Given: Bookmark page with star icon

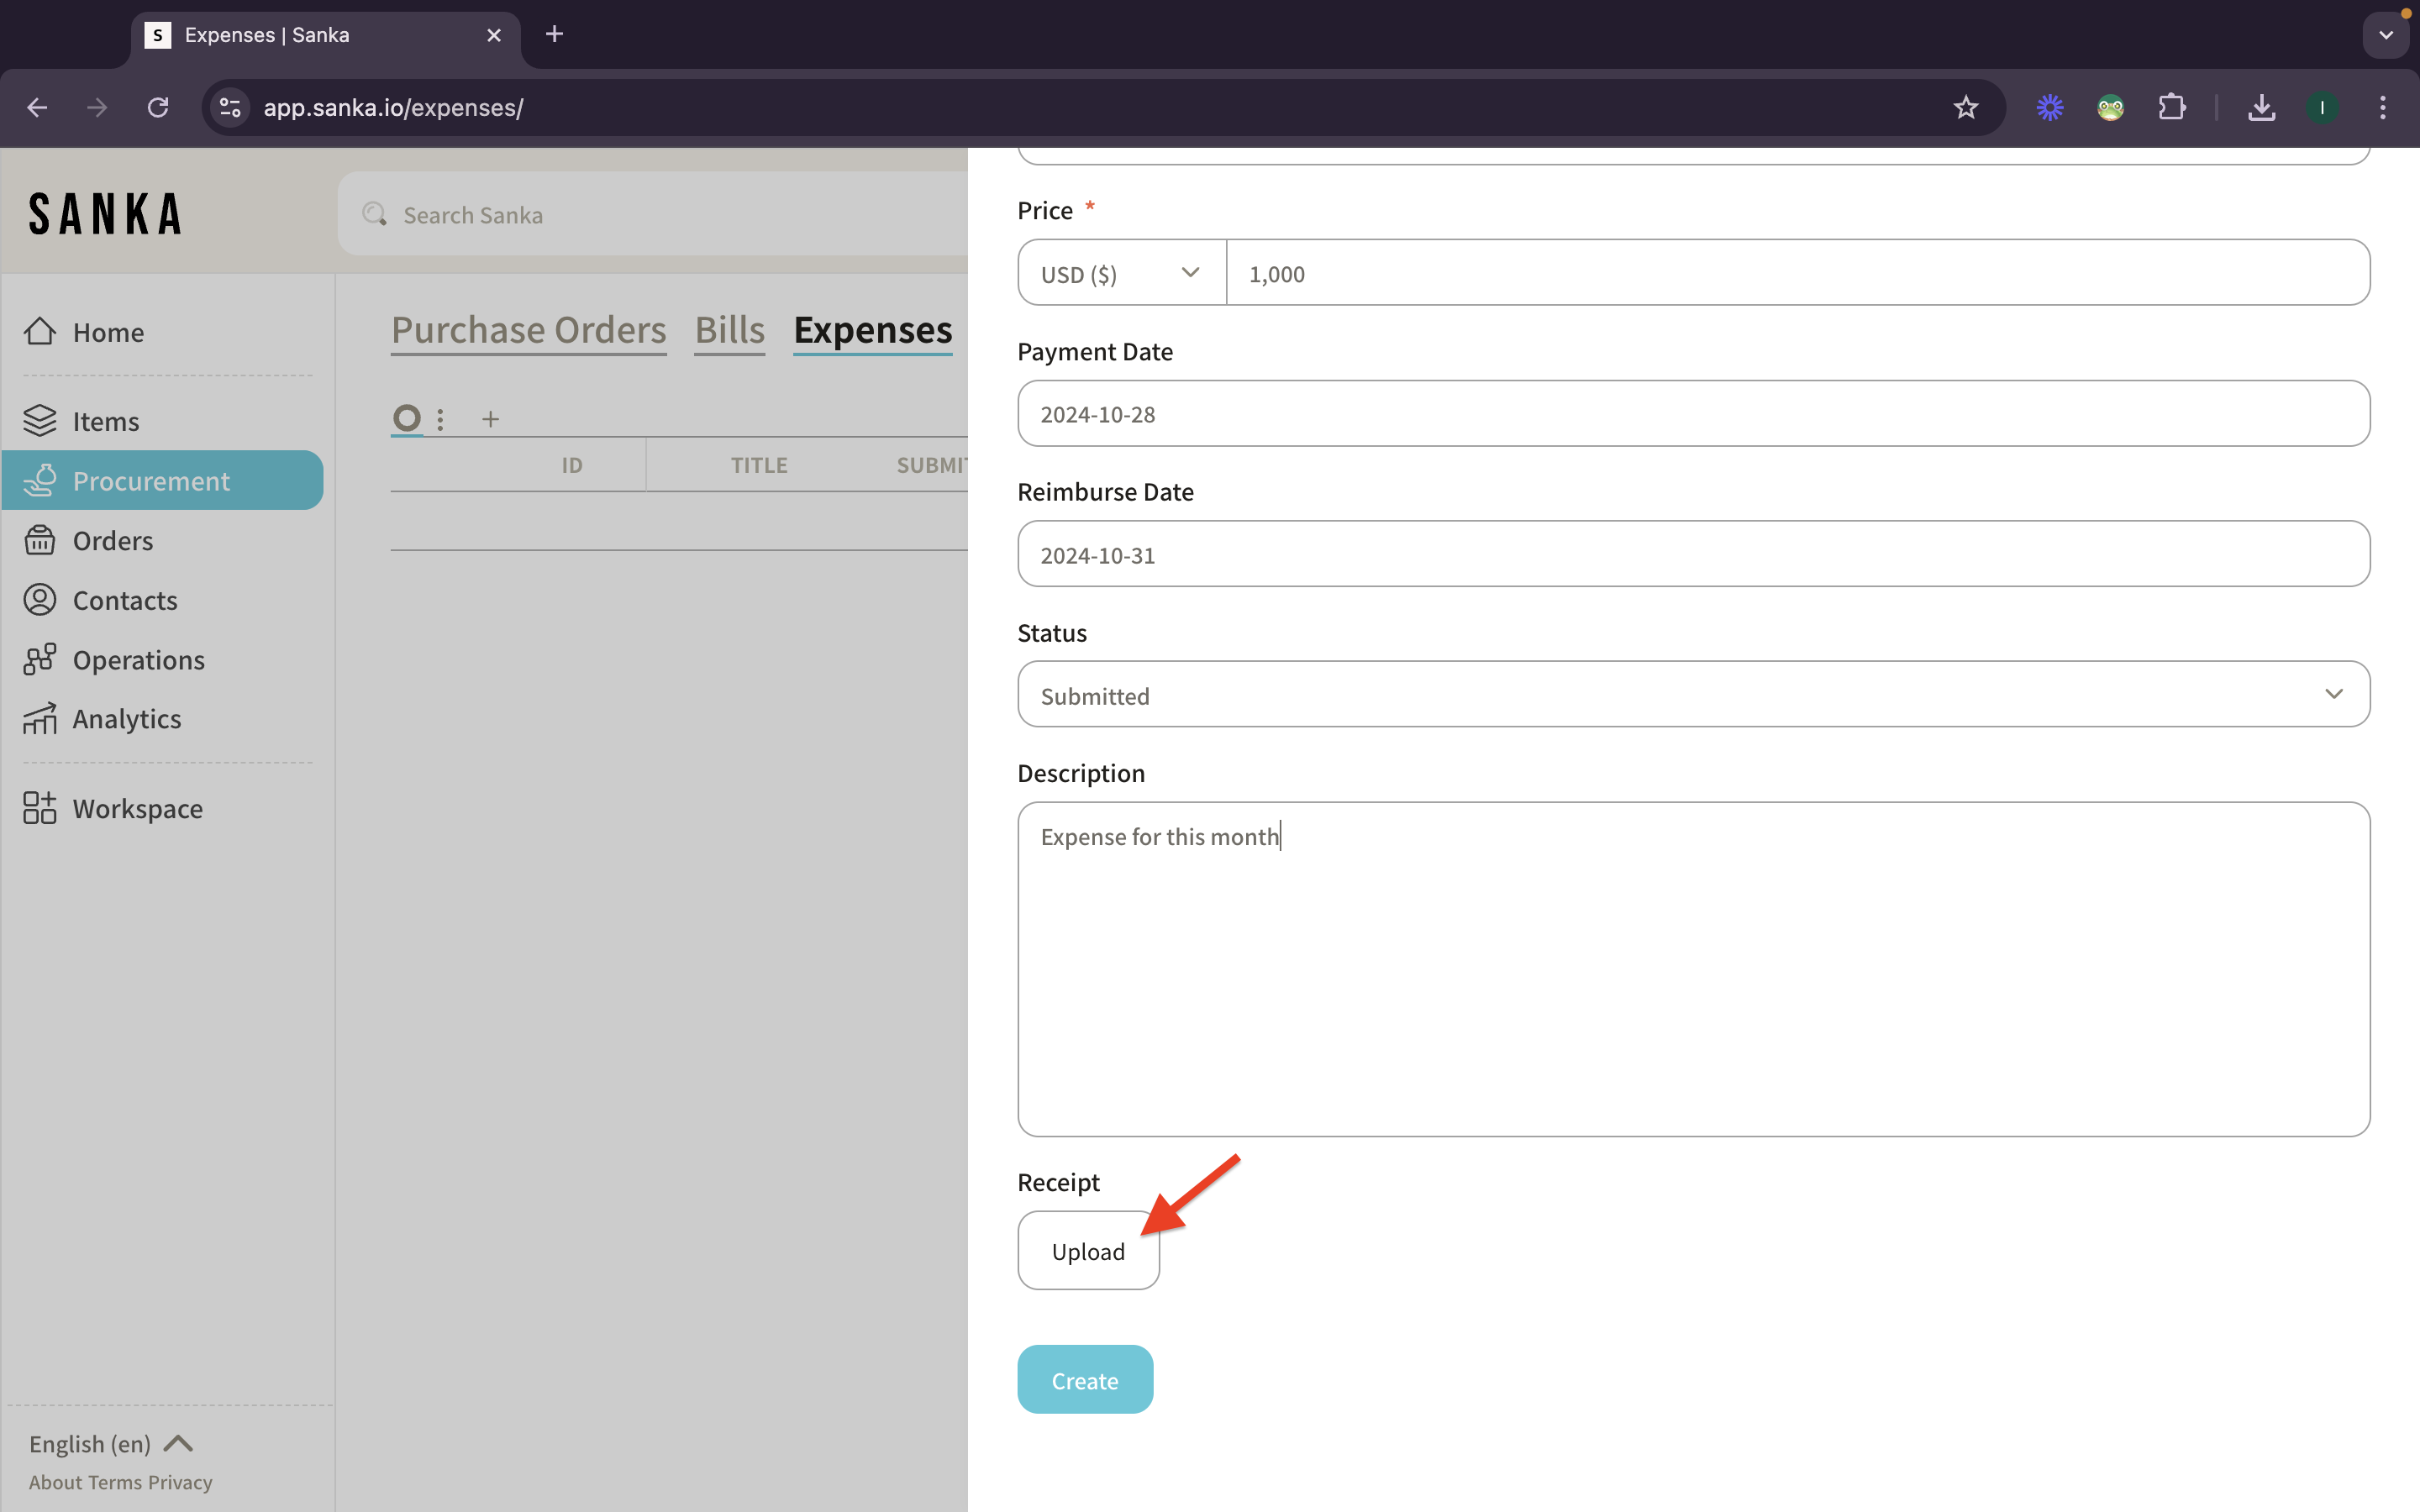Looking at the screenshot, I should (1965, 107).
